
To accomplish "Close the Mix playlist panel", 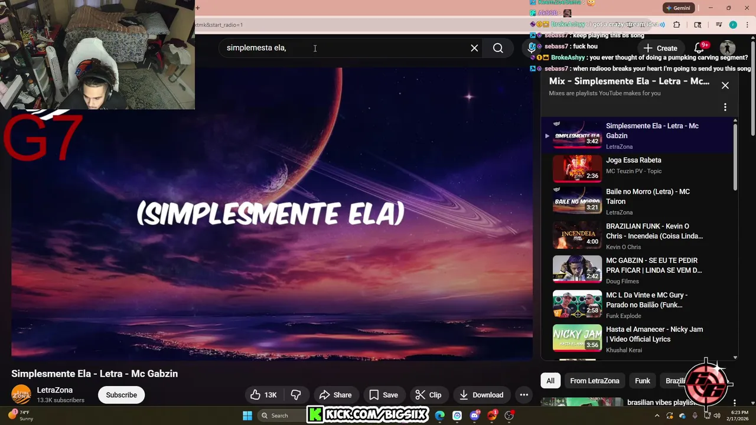I will [x=725, y=85].
